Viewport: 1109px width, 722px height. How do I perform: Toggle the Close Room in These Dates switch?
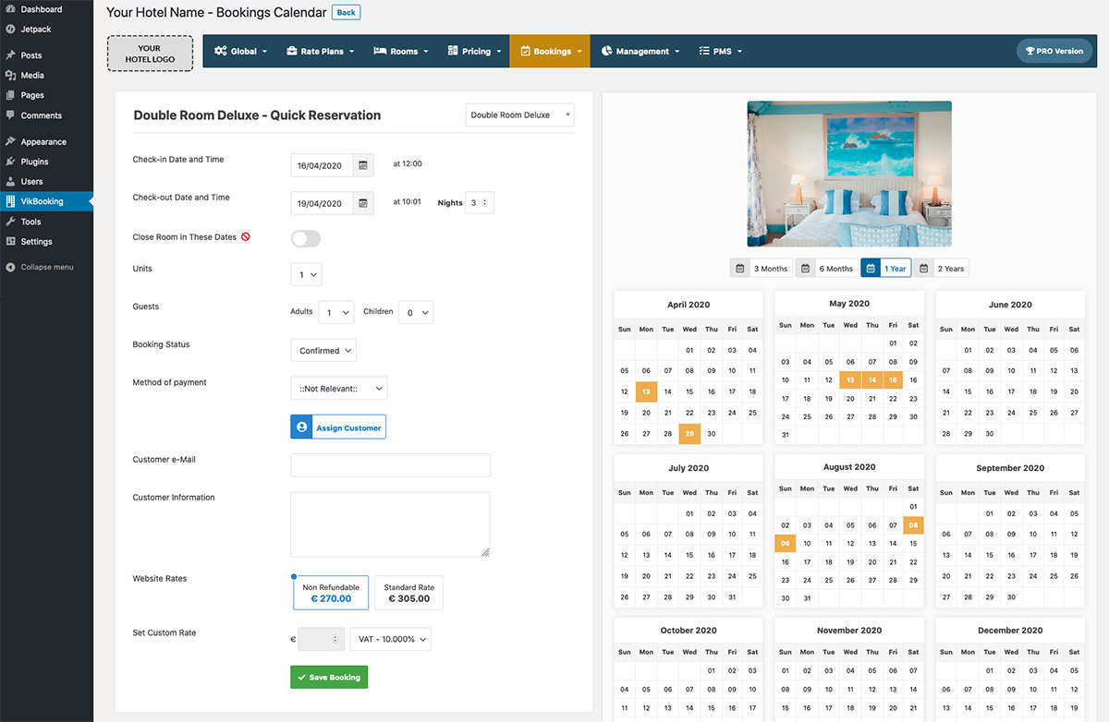pyautogui.click(x=305, y=237)
